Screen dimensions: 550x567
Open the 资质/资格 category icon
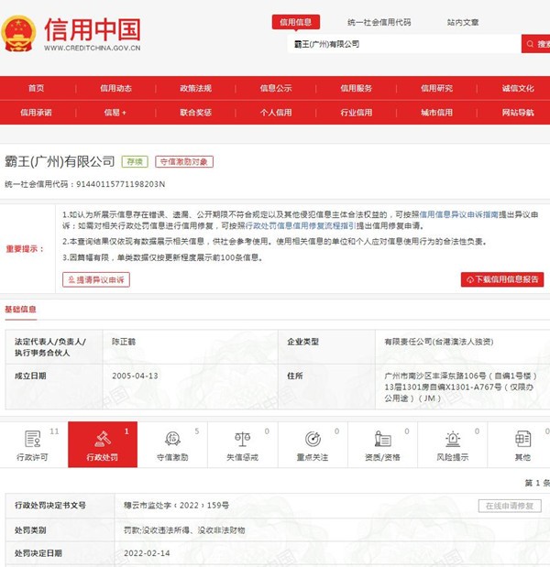click(x=382, y=439)
